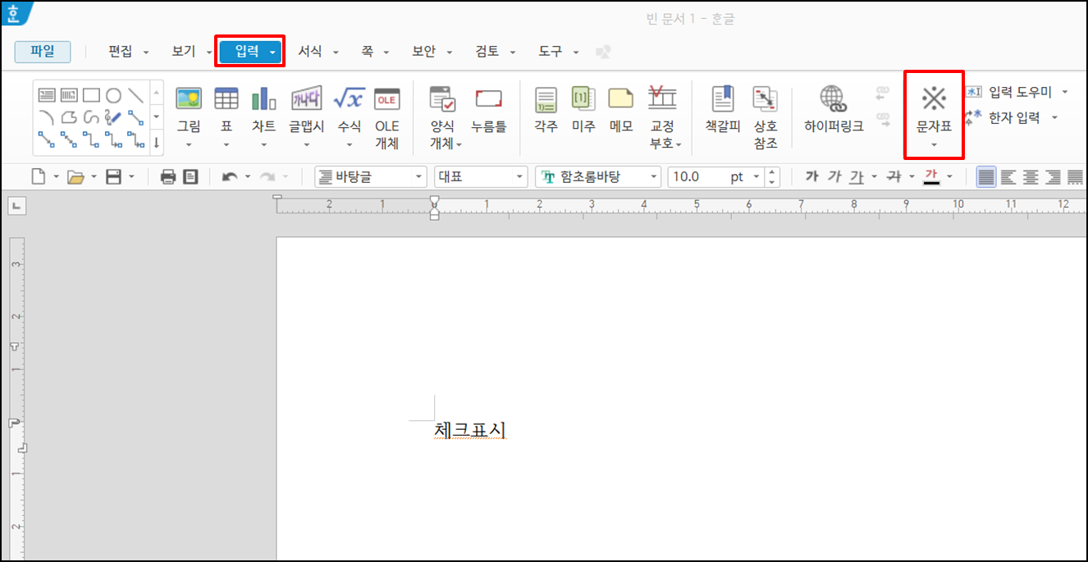Select the vertical text box shape

coord(70,96)
